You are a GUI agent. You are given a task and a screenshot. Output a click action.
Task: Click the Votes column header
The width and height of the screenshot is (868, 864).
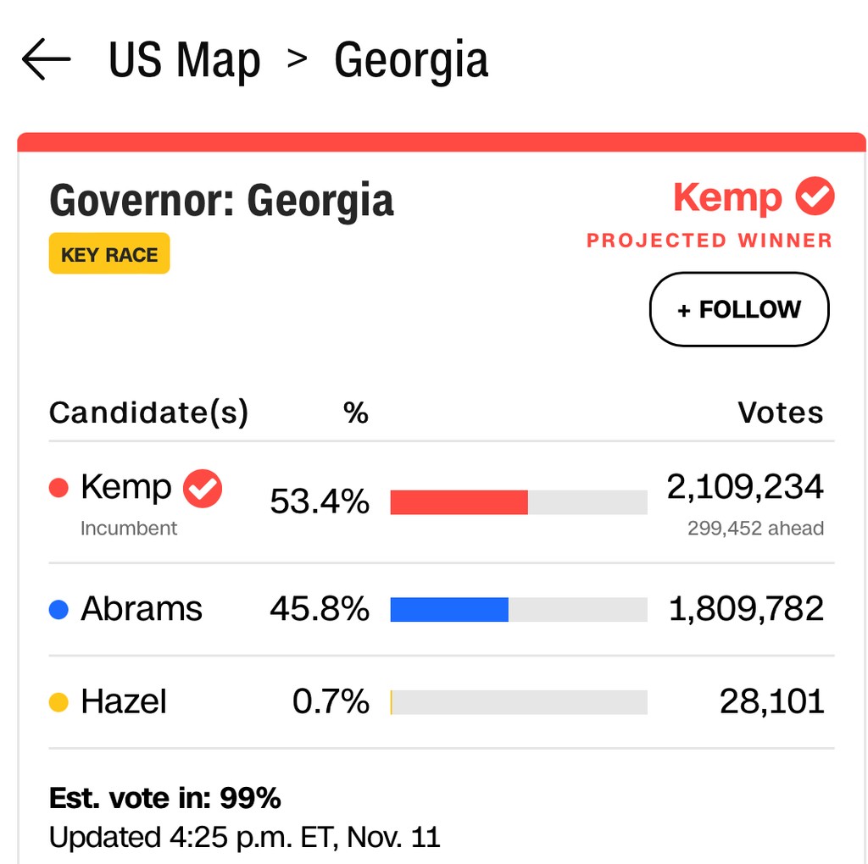pyautogui.click(x=780, y=413)
